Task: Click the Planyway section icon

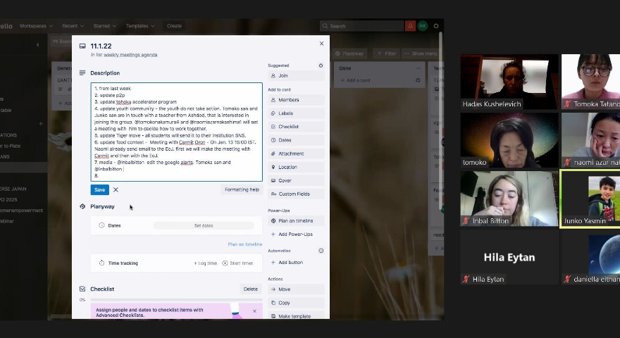Action: 82,207
